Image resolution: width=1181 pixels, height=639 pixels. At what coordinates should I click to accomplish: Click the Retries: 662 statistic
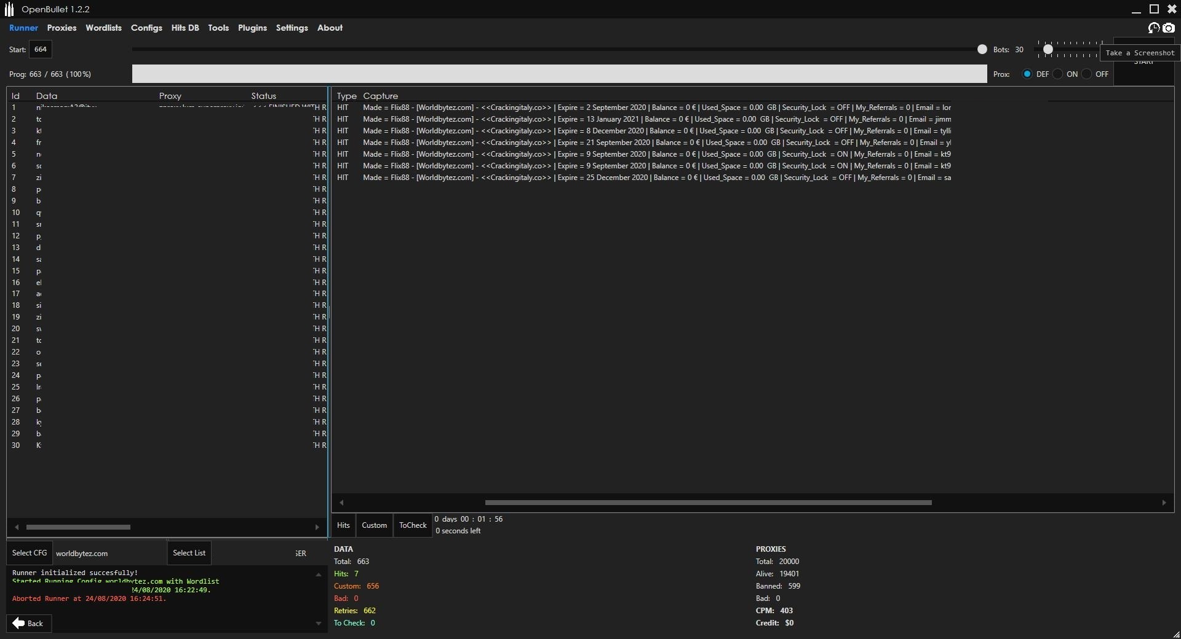[355, 611]
